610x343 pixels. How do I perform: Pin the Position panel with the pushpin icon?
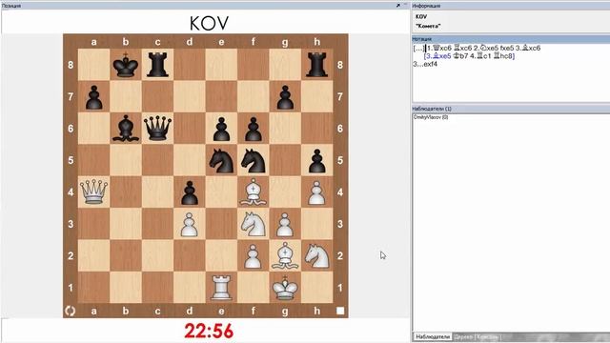coord(398,6)
